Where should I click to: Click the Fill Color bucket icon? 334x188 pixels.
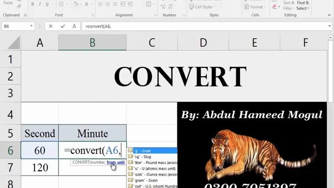(76, 4)
